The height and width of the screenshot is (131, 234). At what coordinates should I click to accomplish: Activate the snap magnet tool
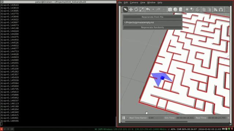tap(221, 9)
